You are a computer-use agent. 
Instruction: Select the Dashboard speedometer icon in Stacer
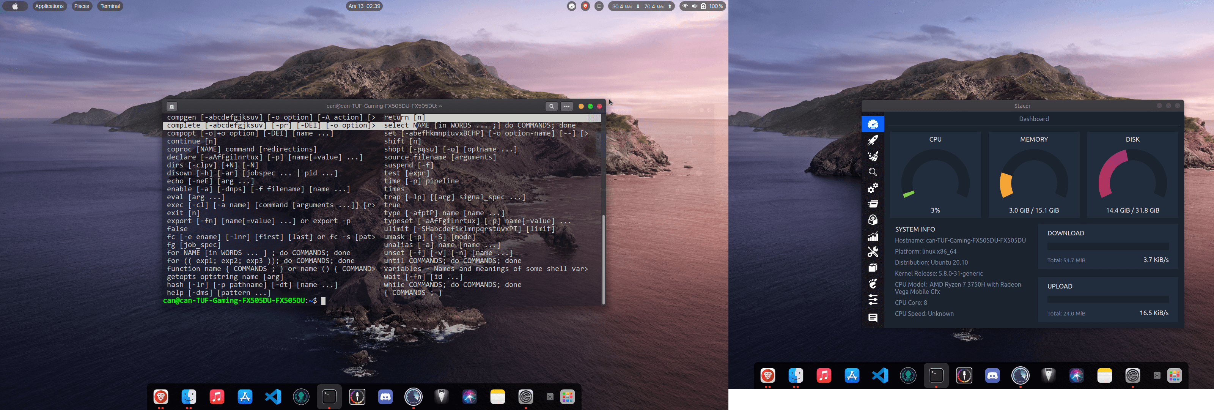[x=872, y=124]
